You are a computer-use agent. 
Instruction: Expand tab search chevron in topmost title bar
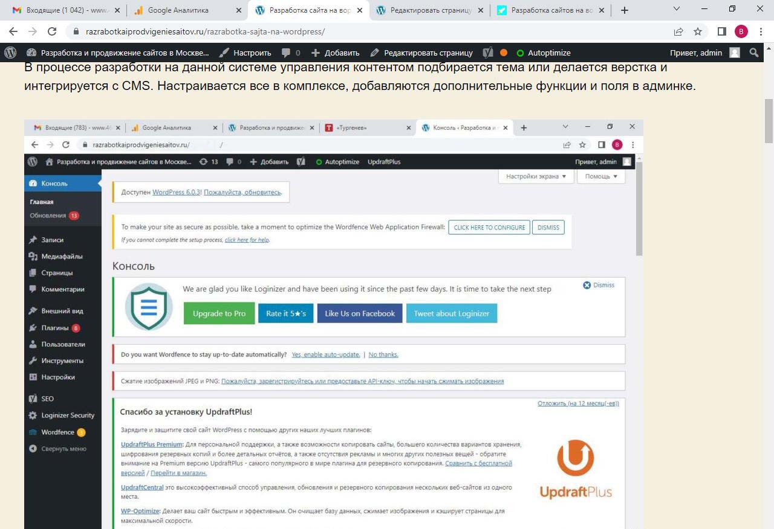(x=676, y=9)
